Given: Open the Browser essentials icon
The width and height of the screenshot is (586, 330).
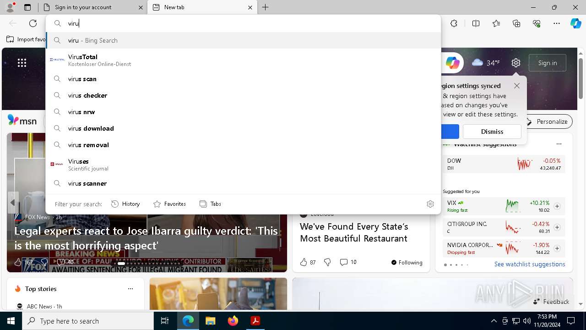Looking at the screenshot, I should point(537,23).
